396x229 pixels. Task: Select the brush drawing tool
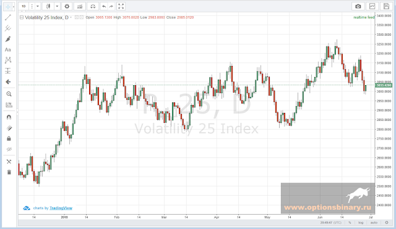pos(8,39)
